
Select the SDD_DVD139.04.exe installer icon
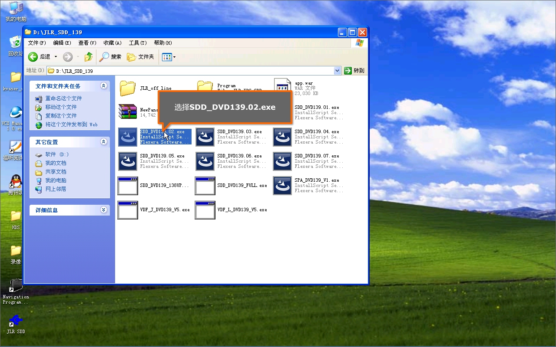(282, 137)
